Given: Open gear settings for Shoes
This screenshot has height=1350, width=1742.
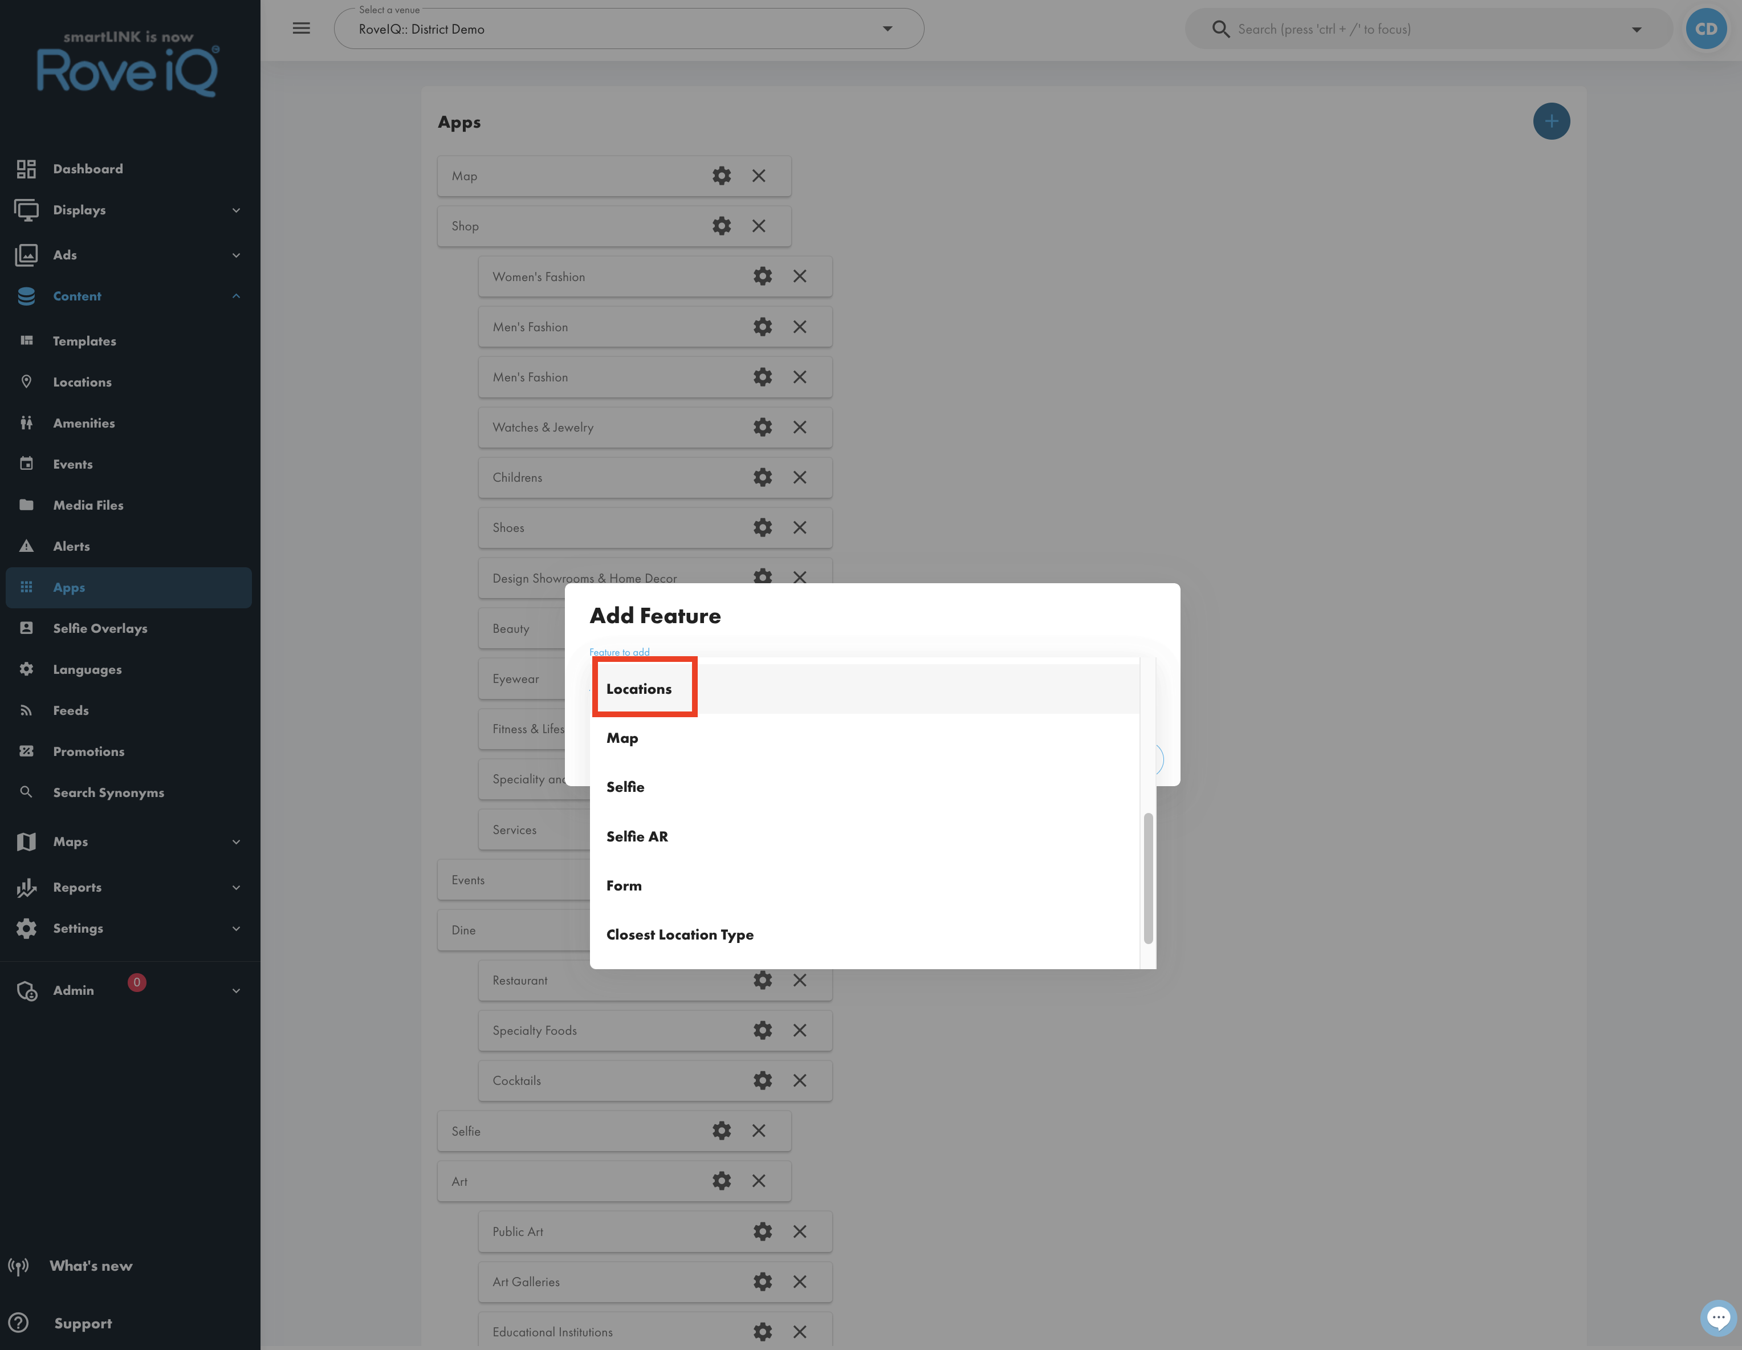Looking at the screenshot, I should click(x=763, y=527).
